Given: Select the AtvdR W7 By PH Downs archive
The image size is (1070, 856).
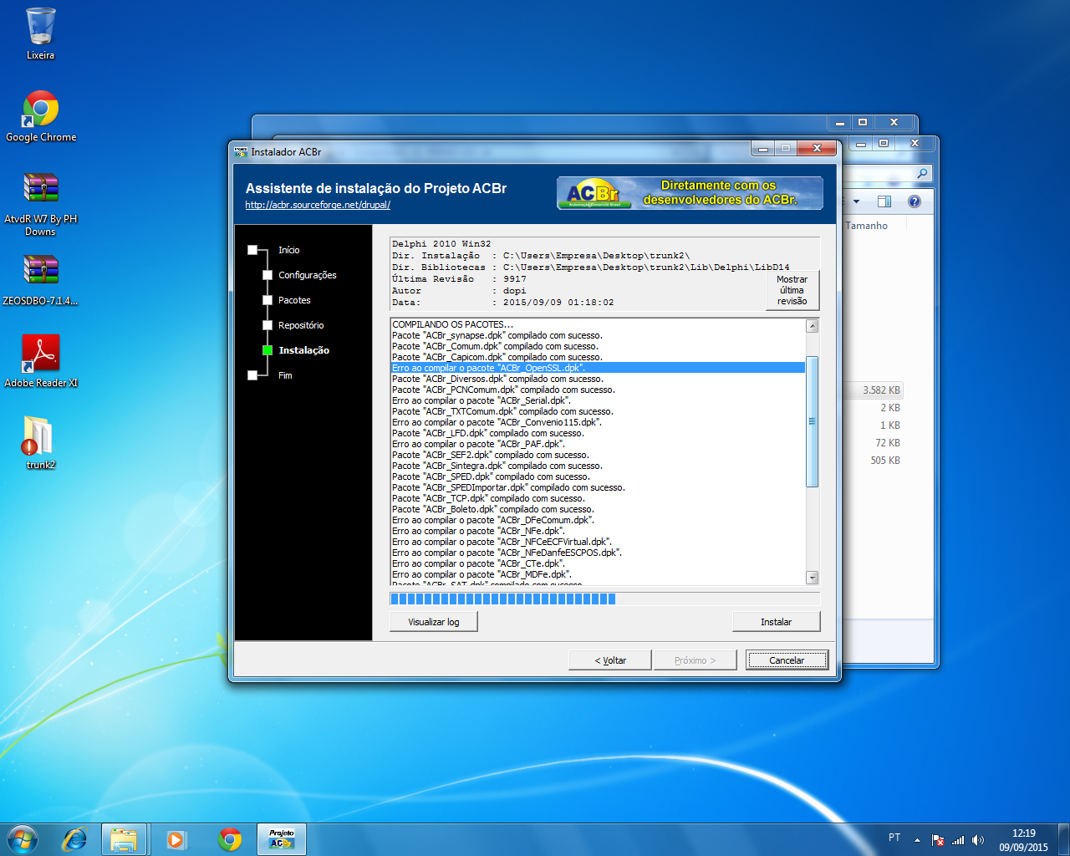Looking at the screenshot, I should click(40, 203).
